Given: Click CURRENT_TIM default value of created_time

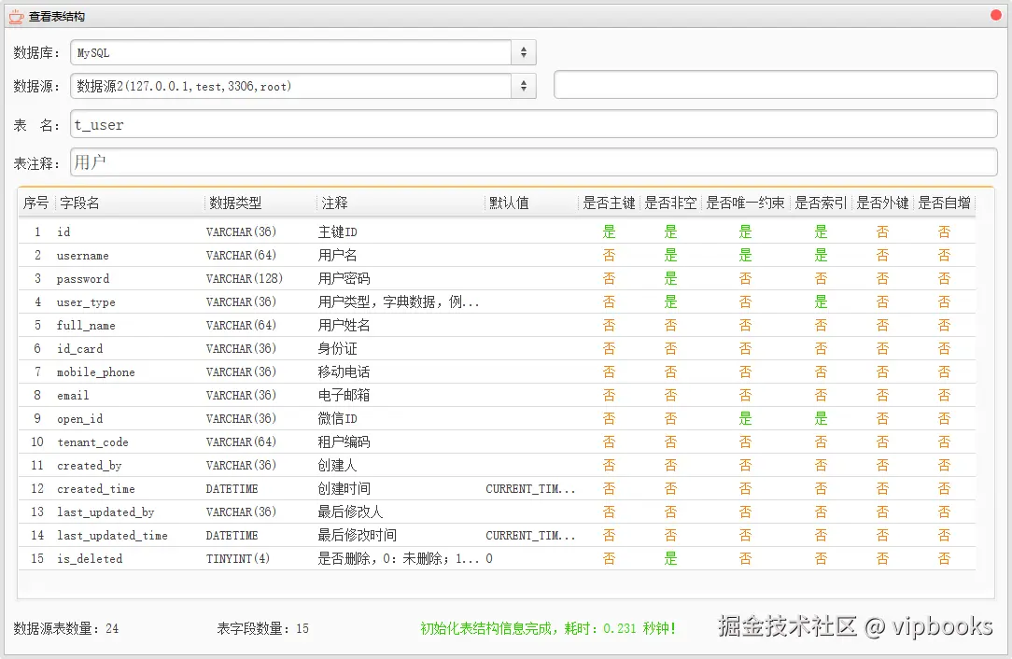Looking at the screenshot, I should (530, 488).
